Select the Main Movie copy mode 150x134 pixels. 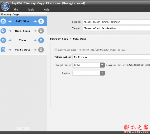tap(23, 31)
